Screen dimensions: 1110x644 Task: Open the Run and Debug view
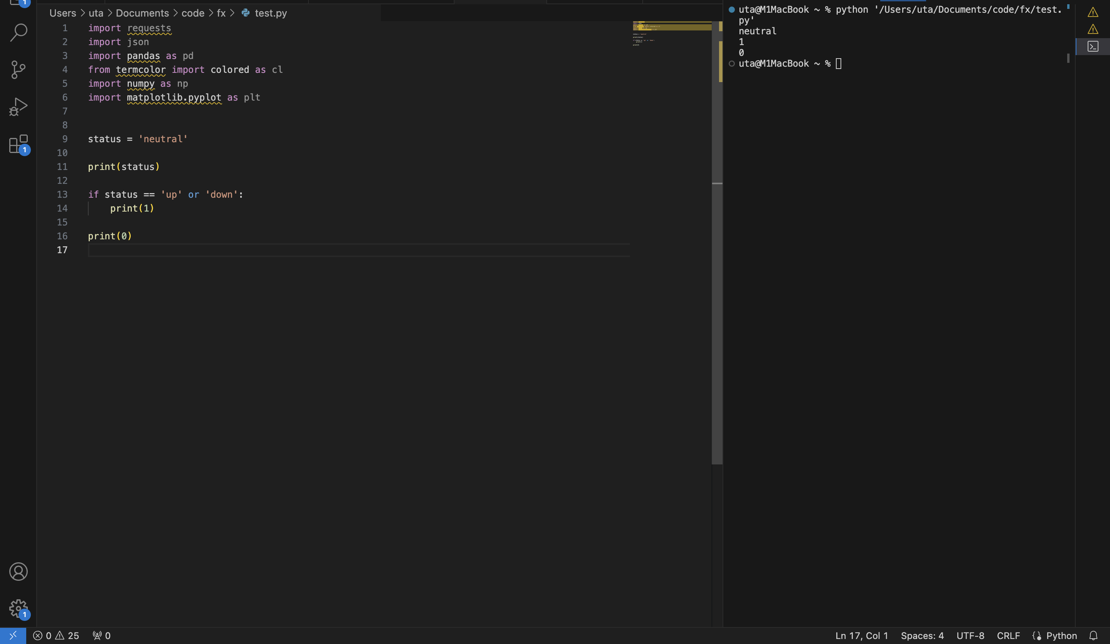click(x=18, y=106)
